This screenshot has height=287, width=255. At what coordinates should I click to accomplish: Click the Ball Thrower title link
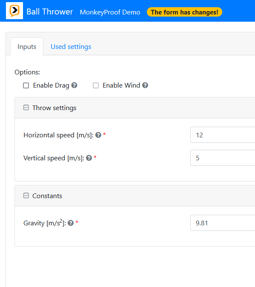(x=50, y=12)
